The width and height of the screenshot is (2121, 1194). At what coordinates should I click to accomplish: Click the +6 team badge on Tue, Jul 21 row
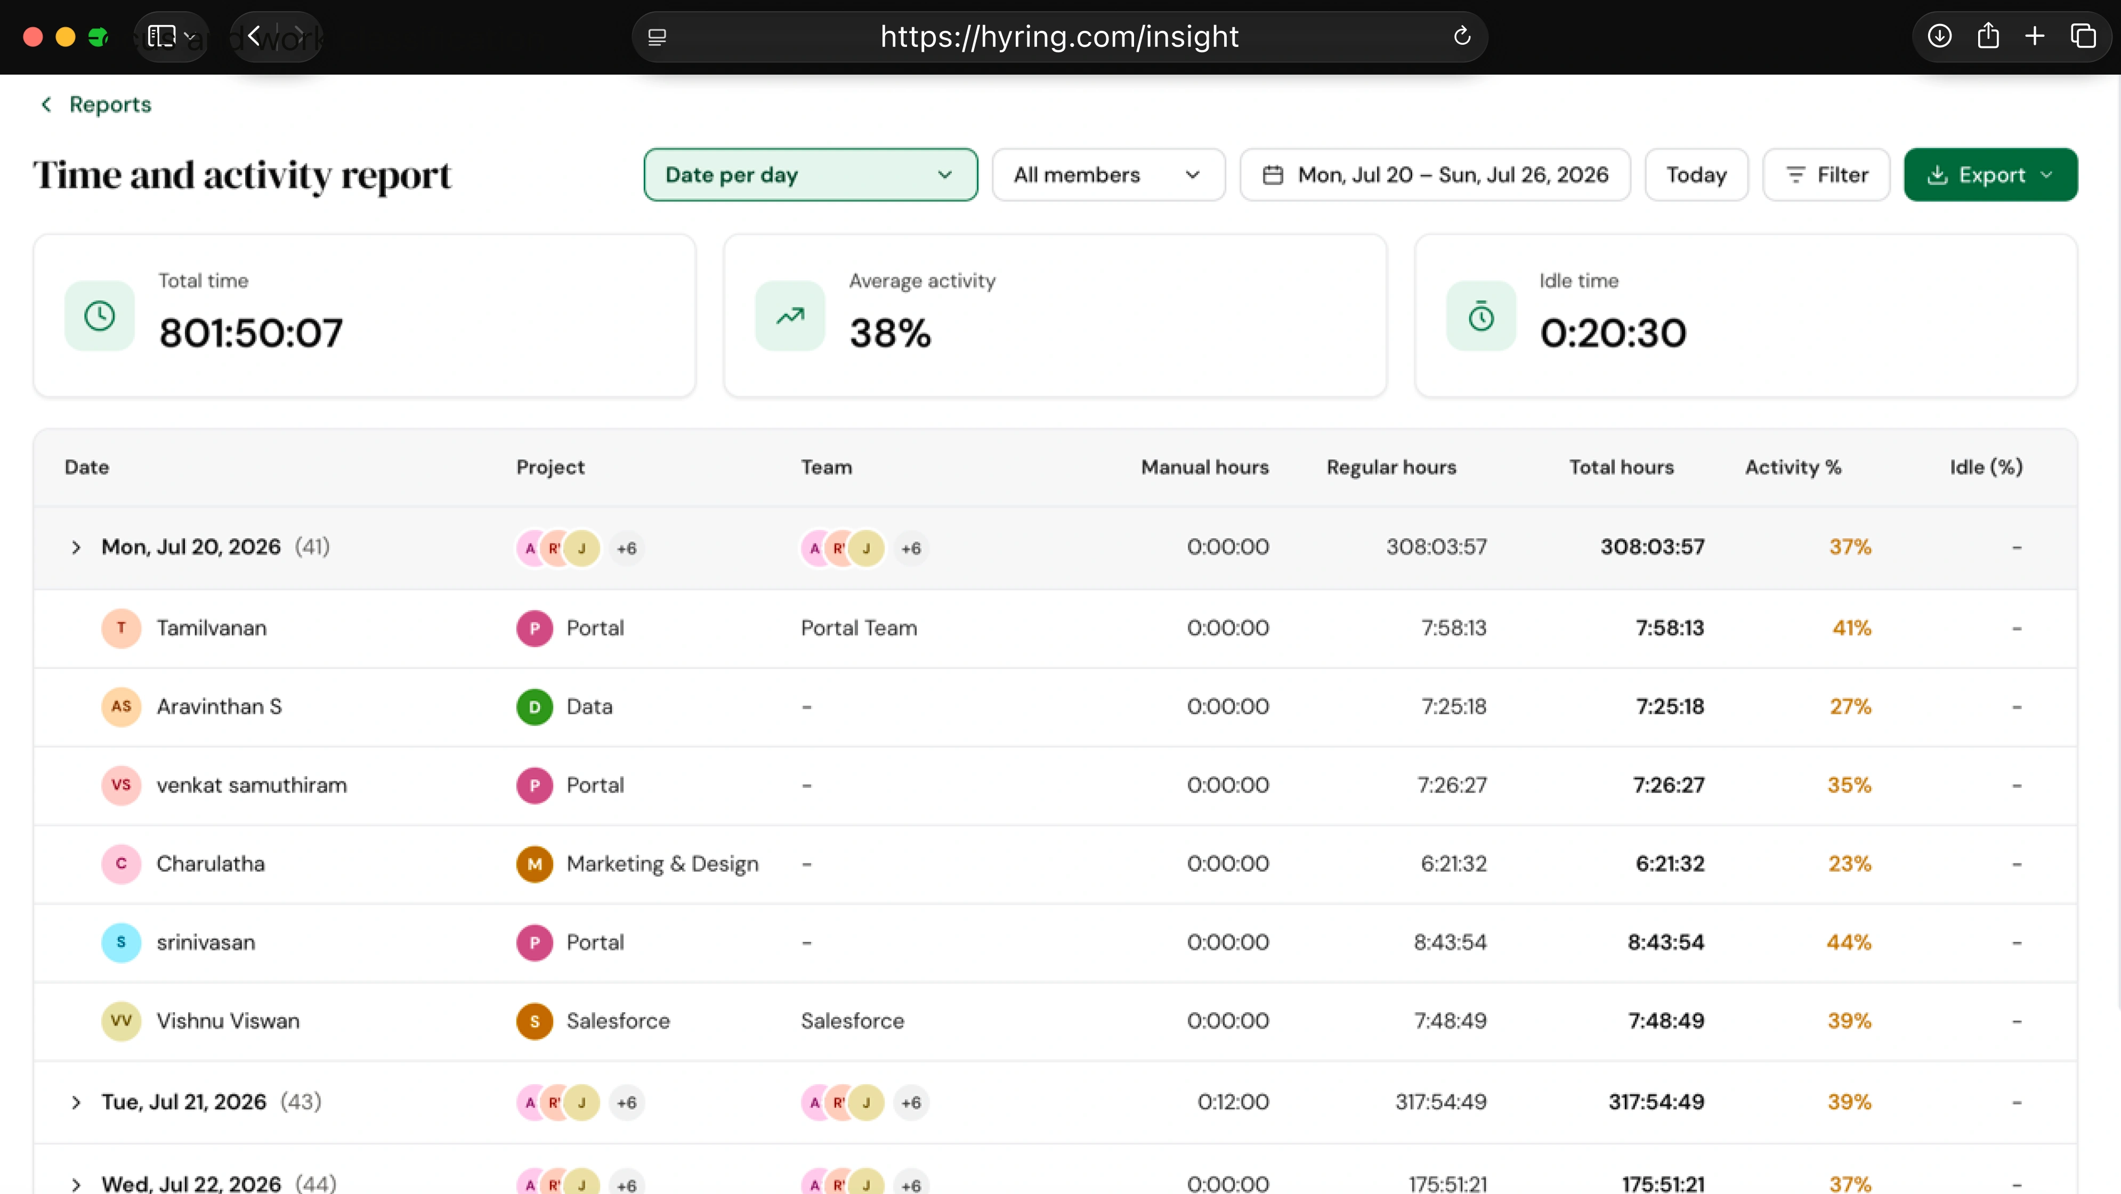[911, 1103]
